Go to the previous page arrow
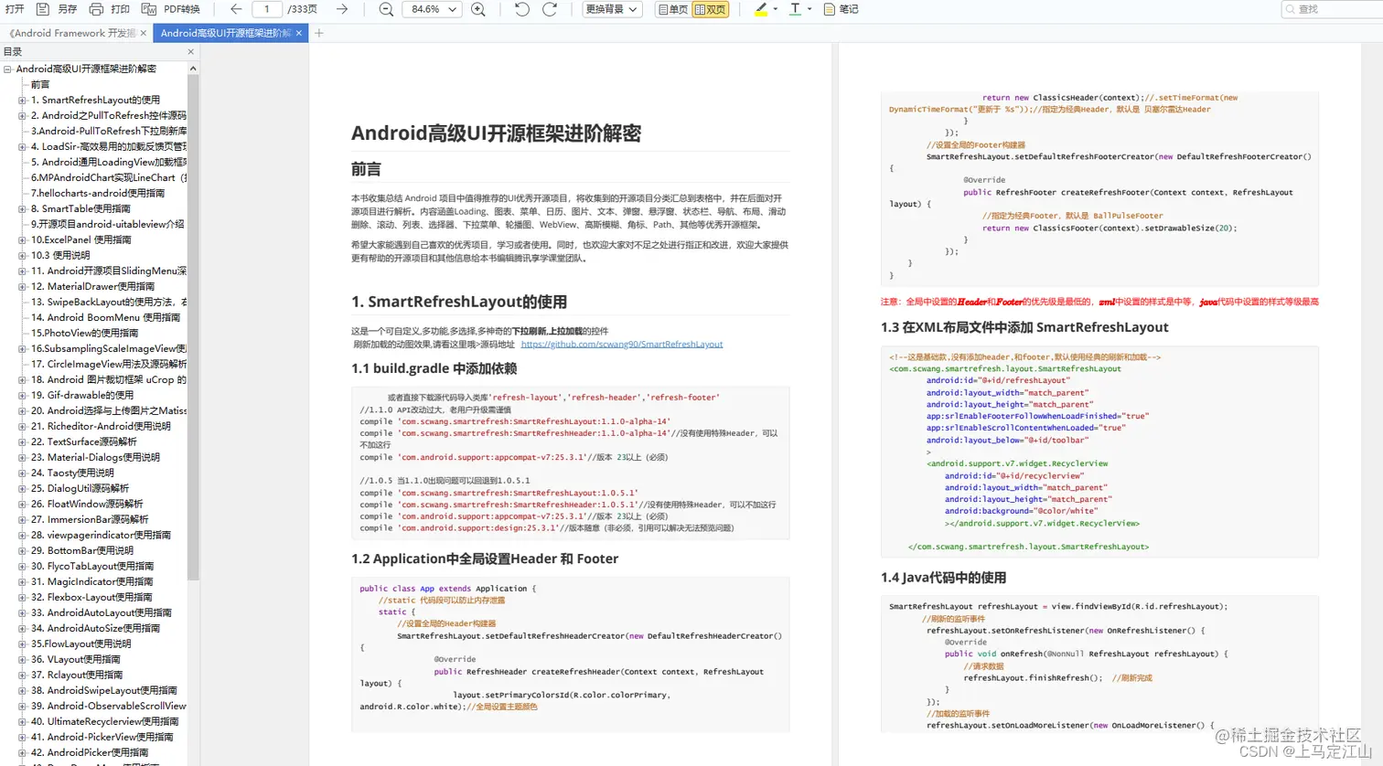The image size is (1383, 766). tap(236, 9)
